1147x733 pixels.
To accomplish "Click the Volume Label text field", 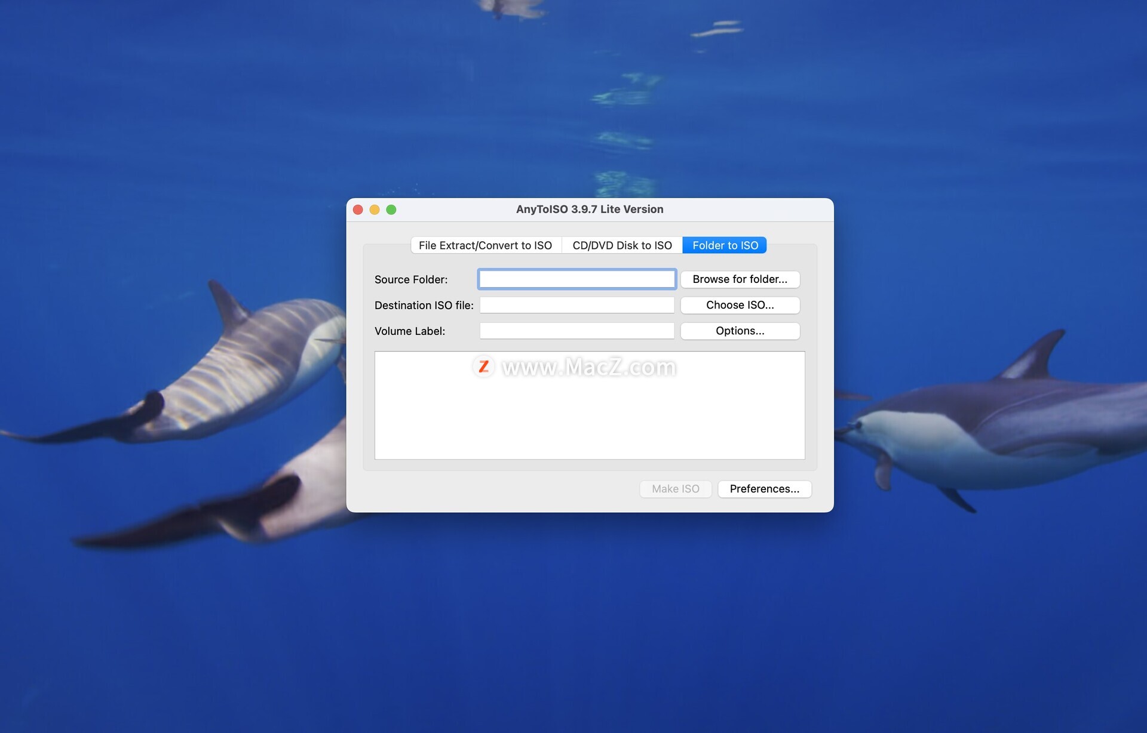I will point(576,331).
